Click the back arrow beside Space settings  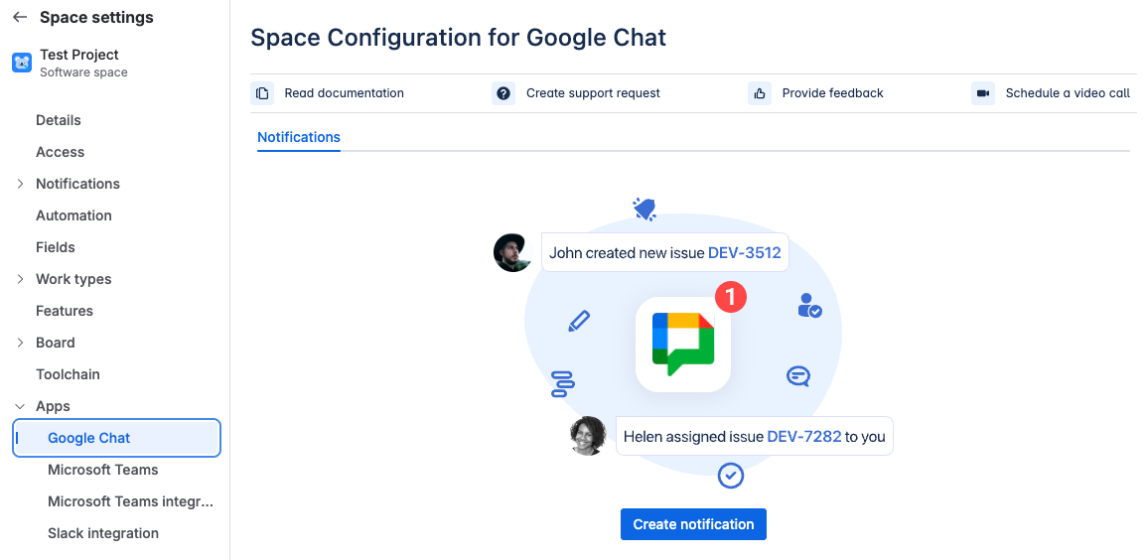(20, 18)
